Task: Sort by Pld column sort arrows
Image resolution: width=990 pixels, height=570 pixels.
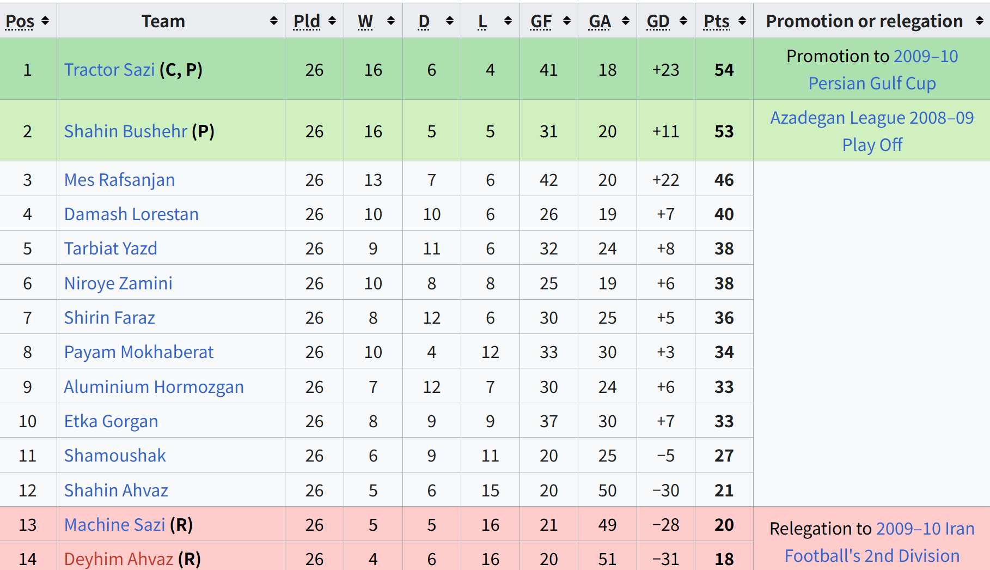Action: click(332, 21)
